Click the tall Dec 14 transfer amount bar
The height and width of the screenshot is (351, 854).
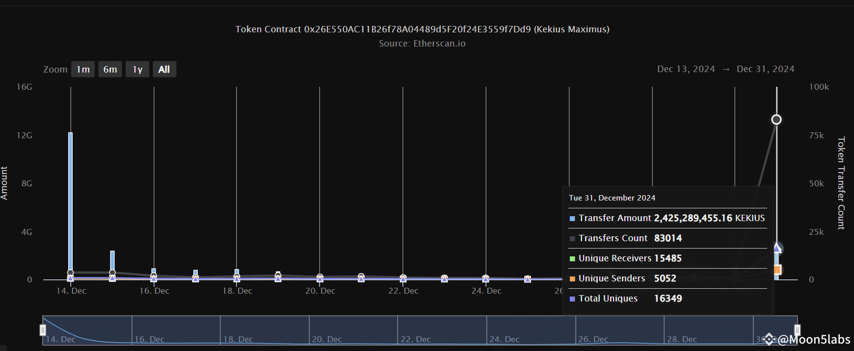[x=71, y=206]
